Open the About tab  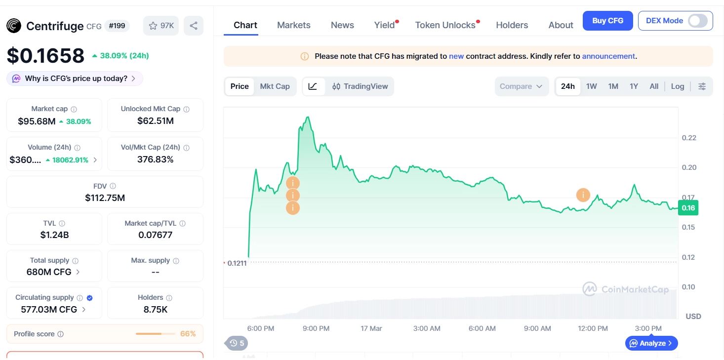(x=561, y=25)
